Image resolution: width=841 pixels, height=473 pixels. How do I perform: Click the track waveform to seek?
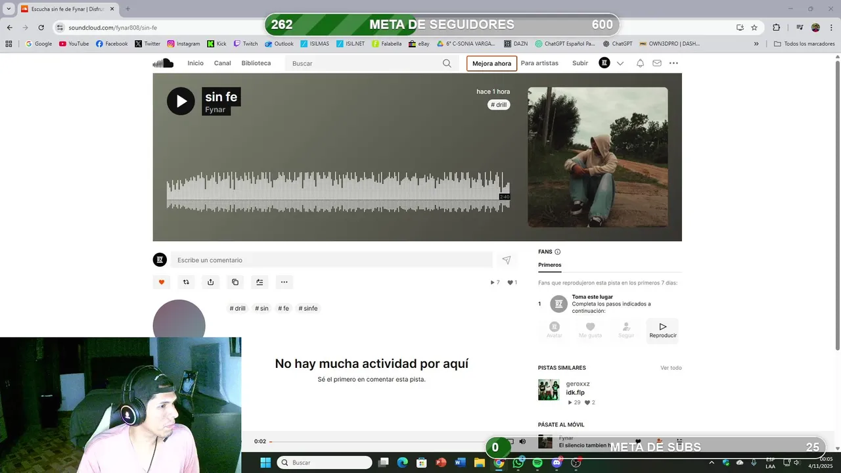(338, 192)
